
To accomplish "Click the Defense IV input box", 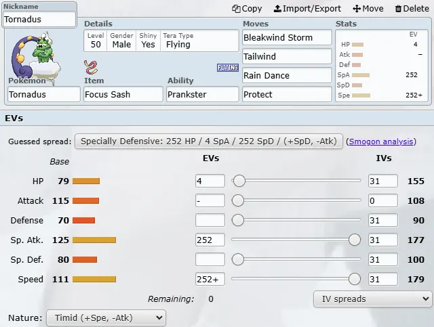I will click(x=383, y=220).
